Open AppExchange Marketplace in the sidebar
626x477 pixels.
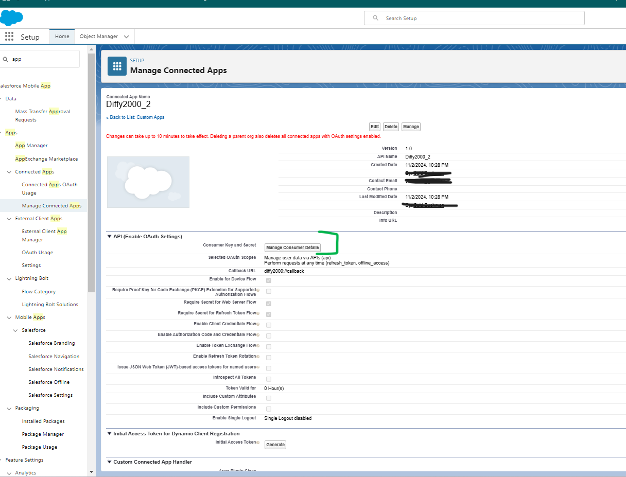pos(46,159)
